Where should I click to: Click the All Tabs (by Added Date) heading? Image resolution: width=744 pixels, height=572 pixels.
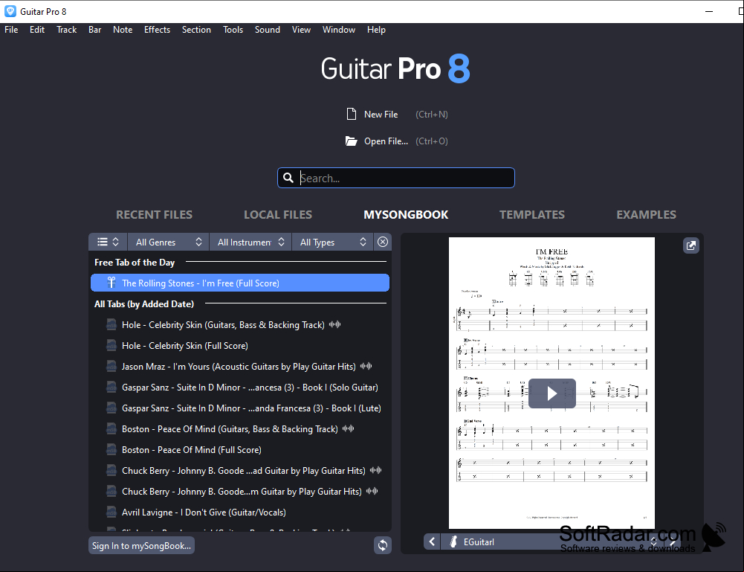[x=143, y=304]
